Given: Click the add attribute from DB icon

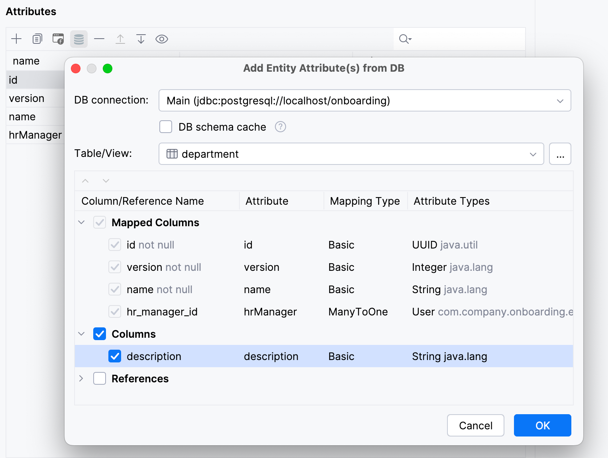Looking at the screenshot, I should click(79, 39).
